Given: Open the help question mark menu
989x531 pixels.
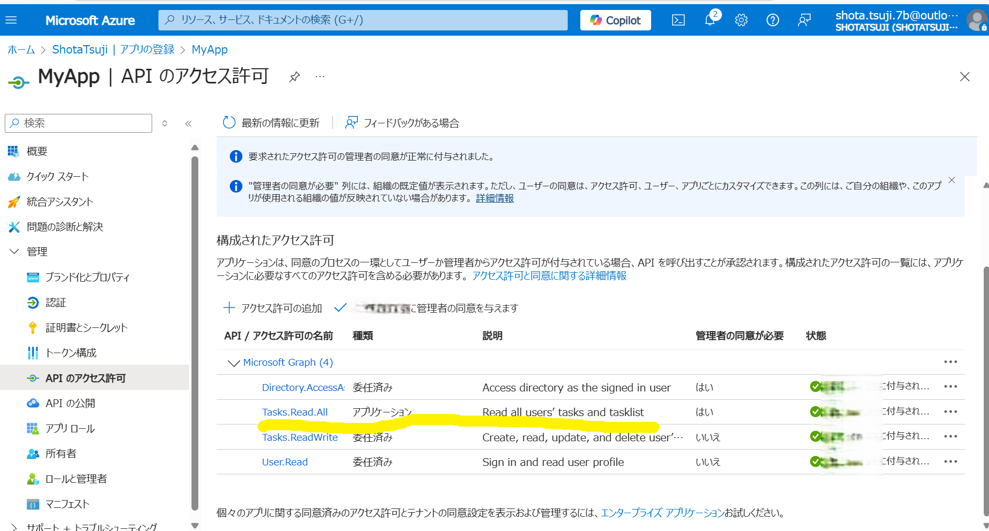Looking at the screenshot, I should pyautogui.click(x=773, y=20).
